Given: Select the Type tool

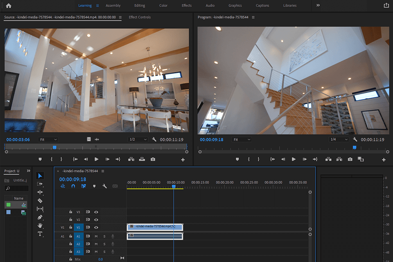Looking at the screenshot, I should [40, 234].
